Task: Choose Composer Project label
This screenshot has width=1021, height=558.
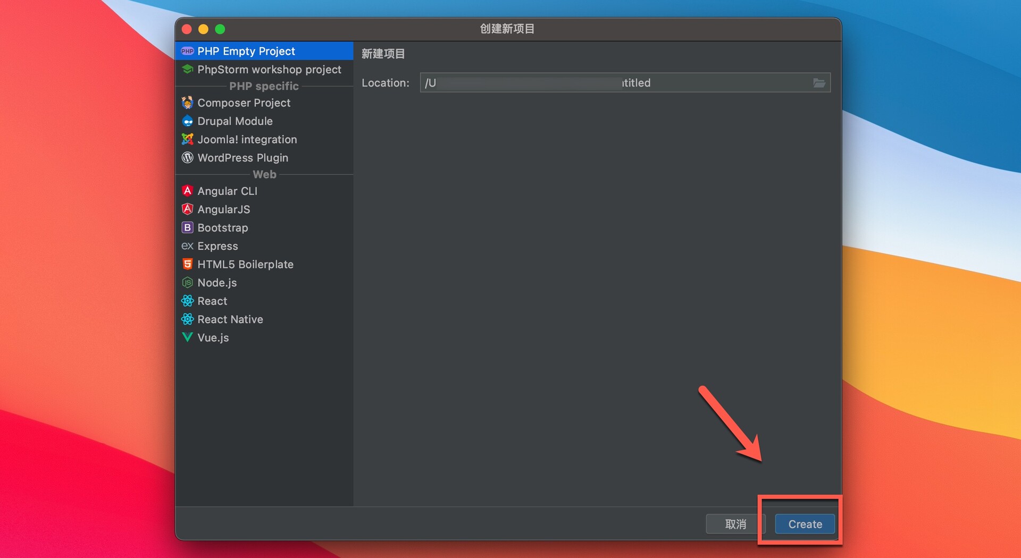Action: [244, 103]
